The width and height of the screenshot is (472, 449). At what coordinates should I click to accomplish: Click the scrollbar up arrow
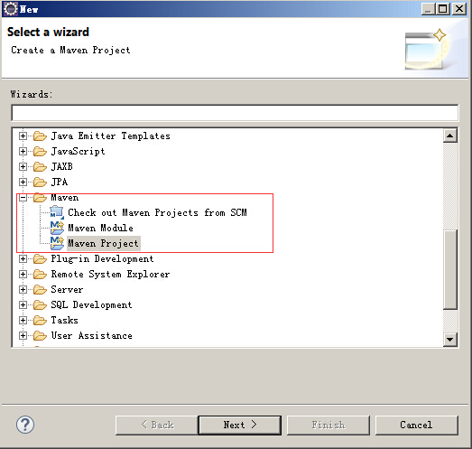[x=450, y=136]
